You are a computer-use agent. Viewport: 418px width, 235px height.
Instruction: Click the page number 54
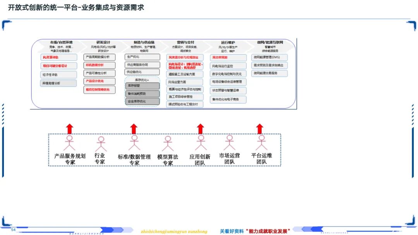point(13,230)
